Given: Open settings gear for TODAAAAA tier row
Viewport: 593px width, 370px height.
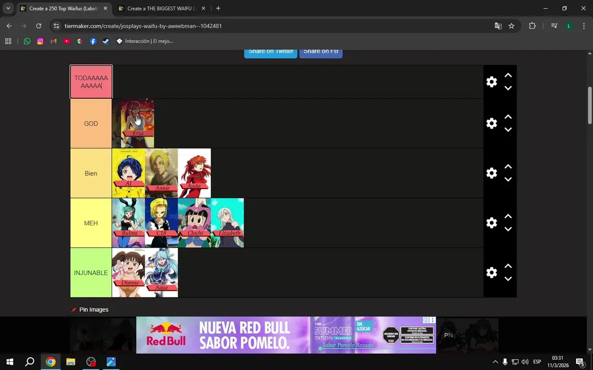Looking at the screenshot, I should 491,82.
